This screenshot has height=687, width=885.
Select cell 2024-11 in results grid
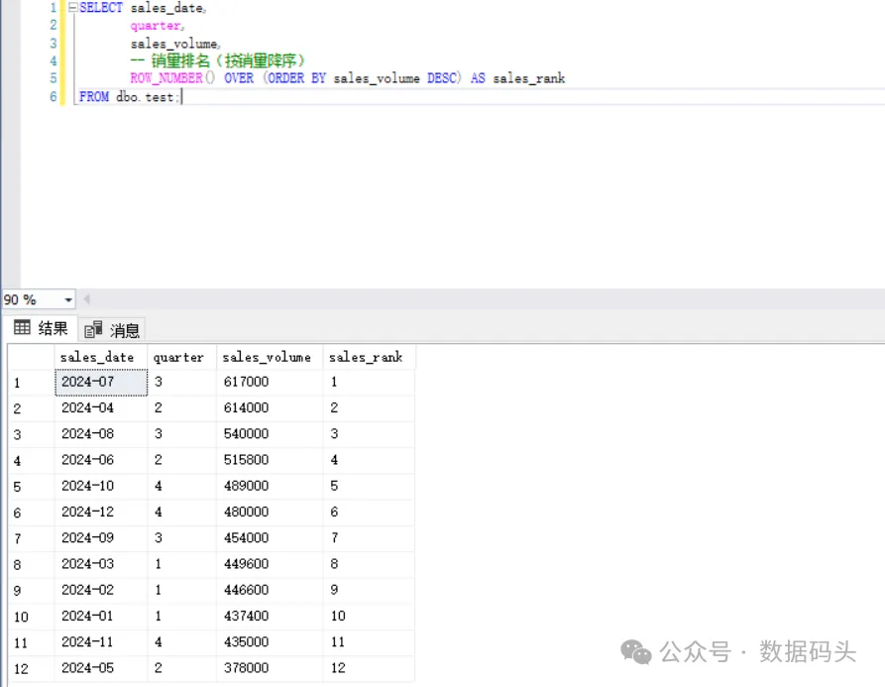tap(101, 641)
